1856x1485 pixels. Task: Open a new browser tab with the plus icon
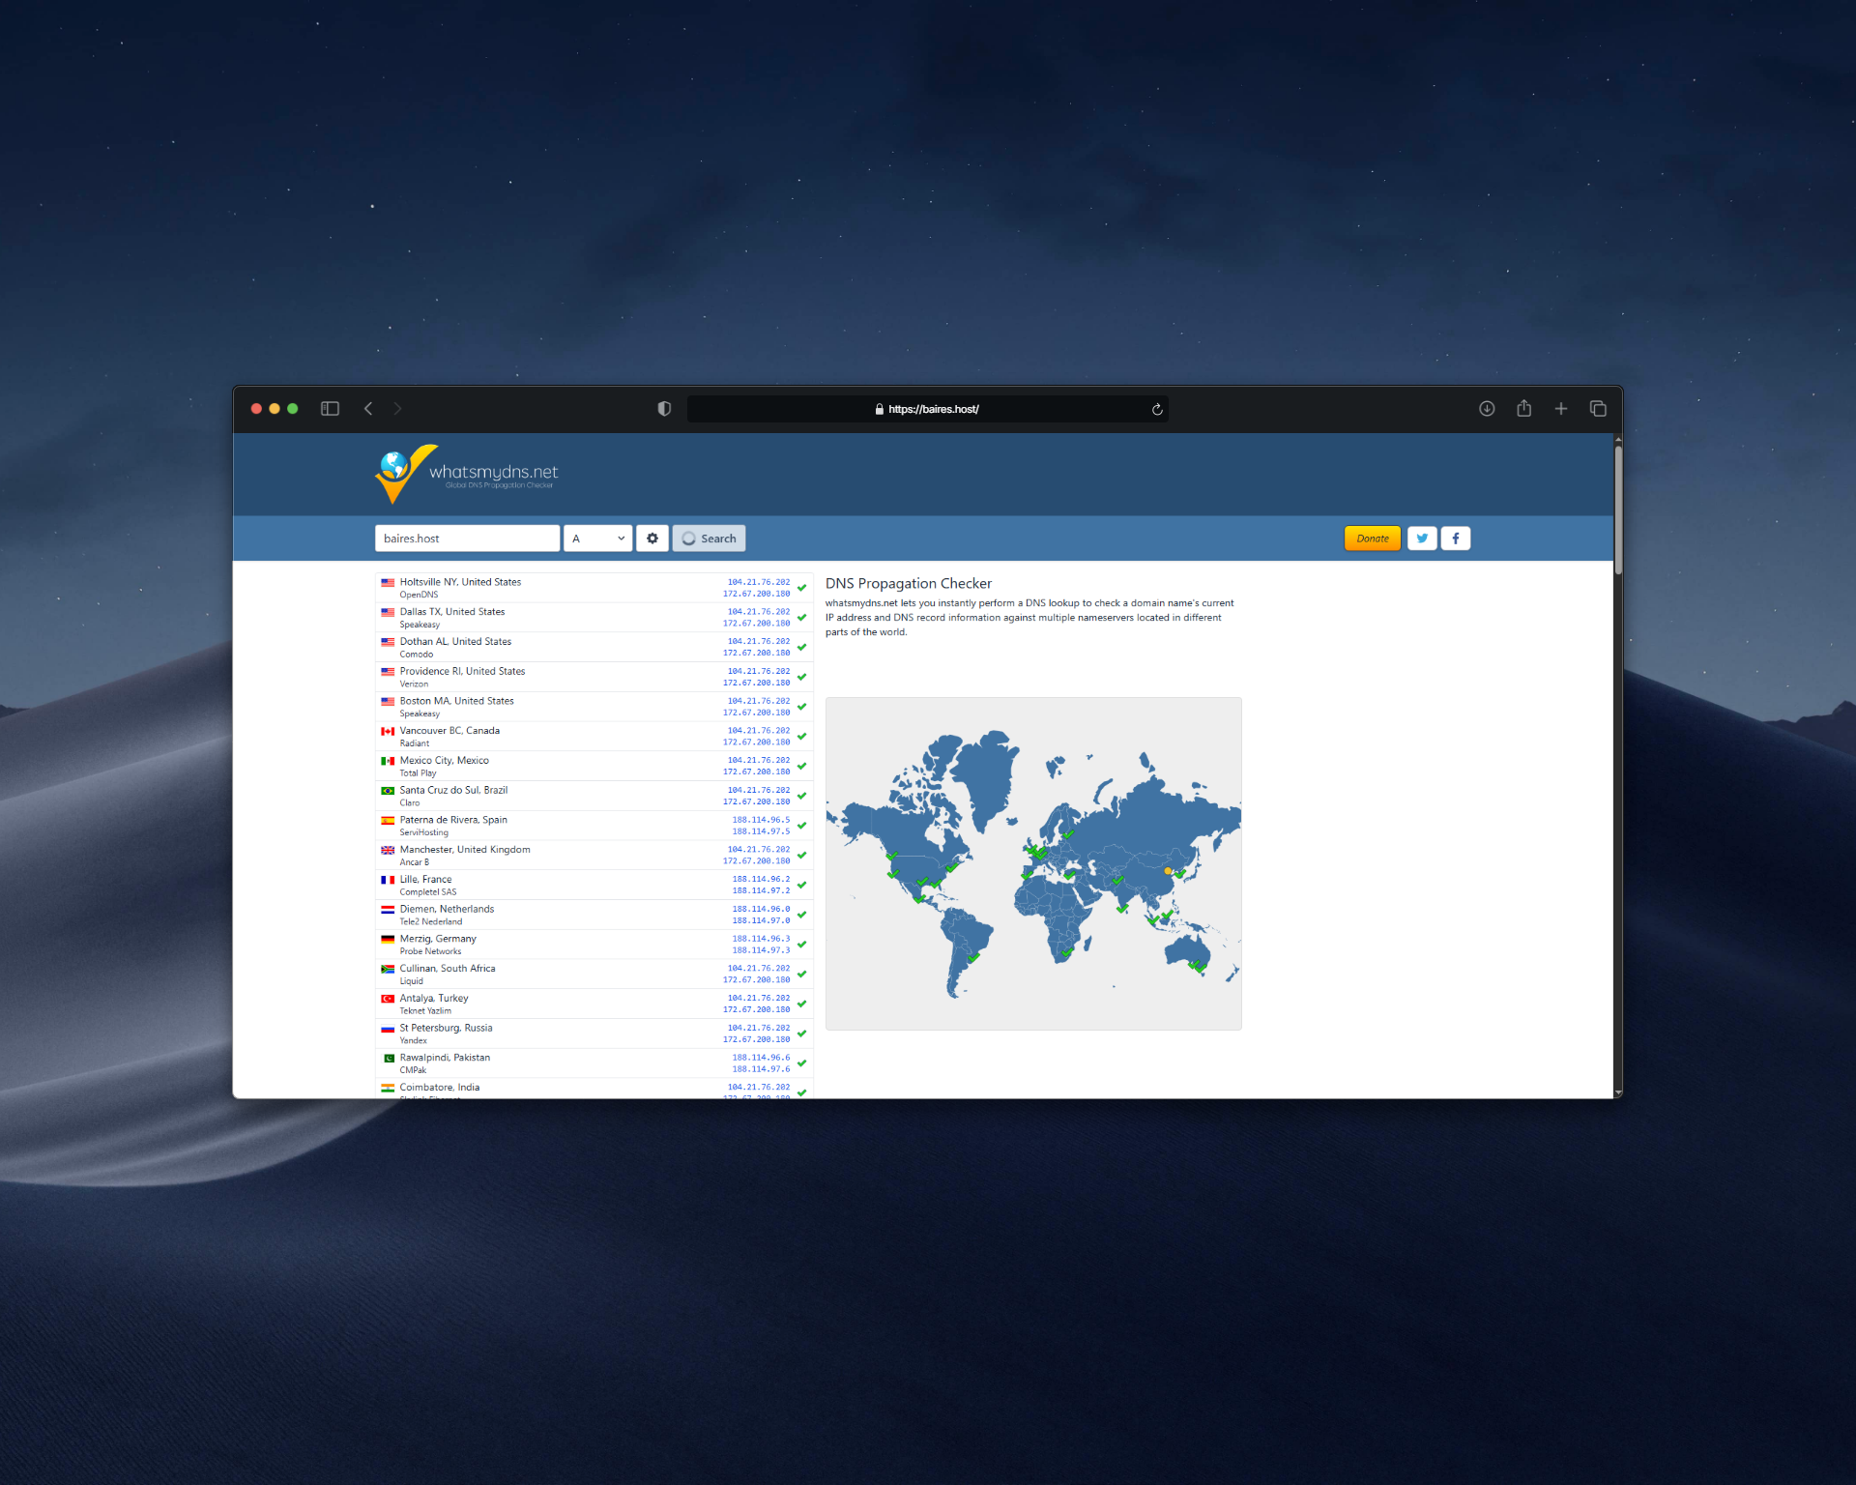click(x=1560, y=408)
